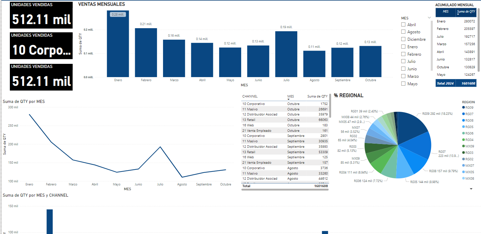This screenshot has height=234, width=481.
Task: Select the 12 Distribuidor Asociad row with 35979
Action: point(285,114)
